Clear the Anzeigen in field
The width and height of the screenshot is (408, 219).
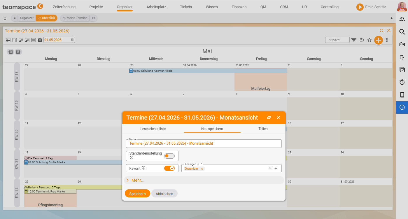(x=270, y=168)
